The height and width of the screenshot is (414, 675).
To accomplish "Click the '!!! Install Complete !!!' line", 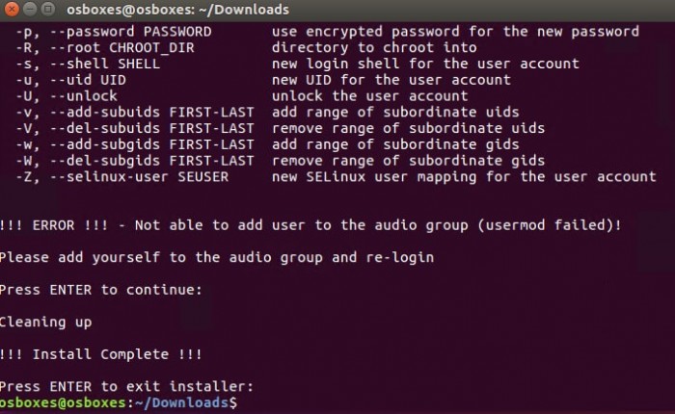I will coord(100,354).
